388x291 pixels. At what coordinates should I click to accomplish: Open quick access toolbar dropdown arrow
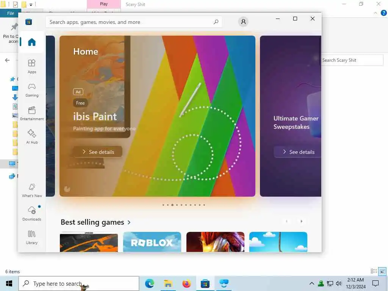pyautogui.click(x=31, y=5)
